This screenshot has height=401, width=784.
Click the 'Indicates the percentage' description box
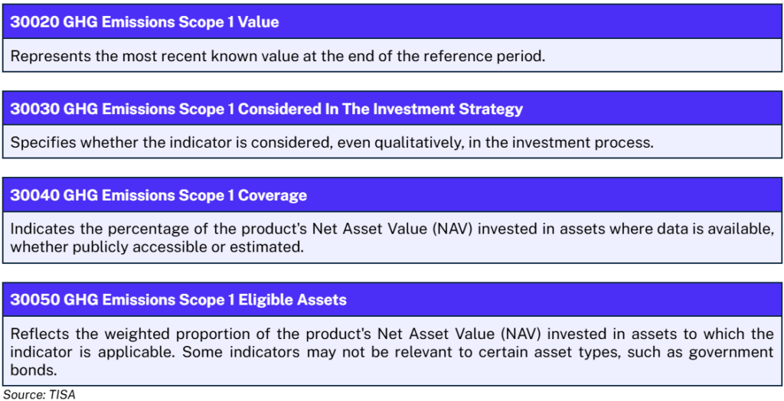[x=391, y=237]
